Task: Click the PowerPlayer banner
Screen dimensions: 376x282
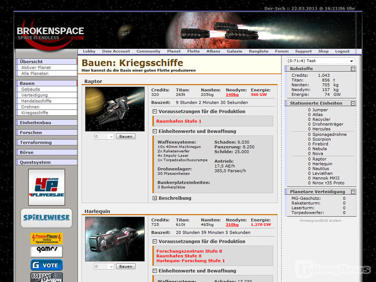Action: (47, 238)
